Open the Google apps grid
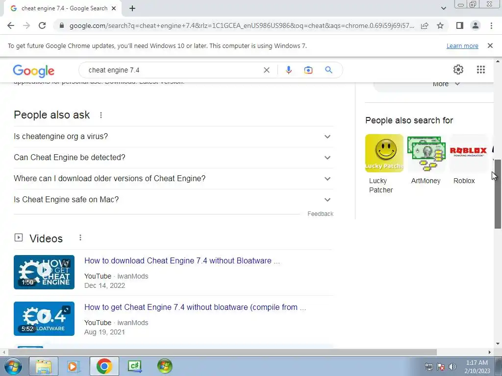Image resolution: width=502 pixels, height=376 pixels. click(x=480, y=70)
